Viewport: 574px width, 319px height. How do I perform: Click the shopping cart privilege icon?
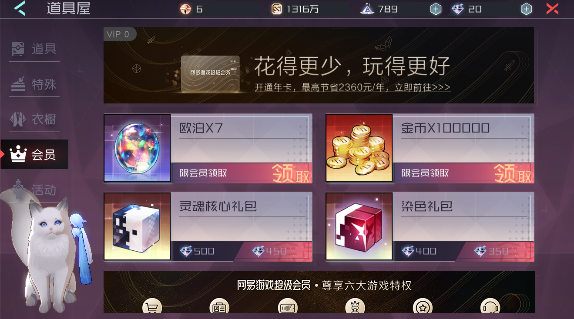152,307
